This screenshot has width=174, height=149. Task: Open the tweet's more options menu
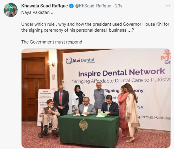coord(168,6)
